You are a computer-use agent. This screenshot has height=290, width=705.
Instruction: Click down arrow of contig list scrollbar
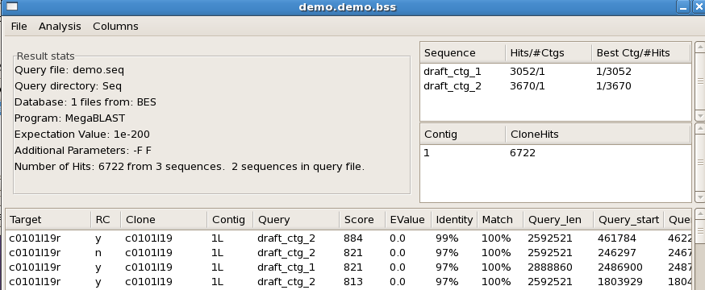pyautogui.click(x=700, y=197)
